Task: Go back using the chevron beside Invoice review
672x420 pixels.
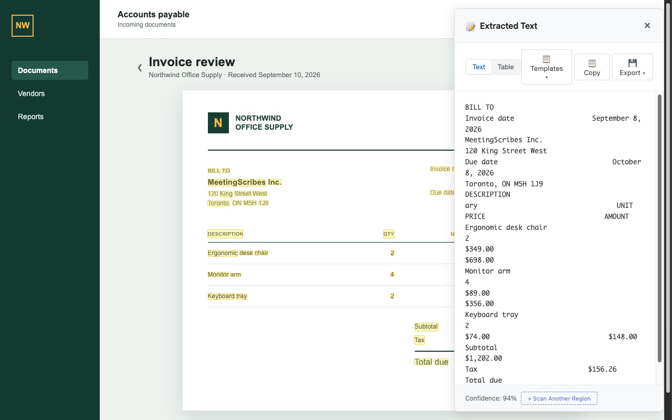Action: 140,67
